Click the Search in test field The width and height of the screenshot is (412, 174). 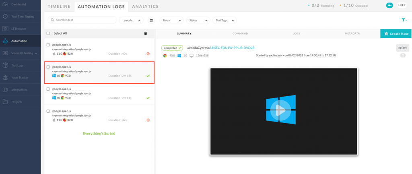pos(82,20)
